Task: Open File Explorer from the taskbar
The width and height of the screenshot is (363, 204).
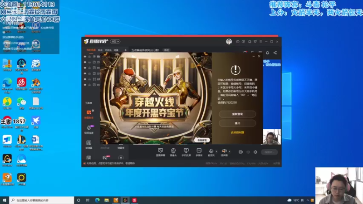Action: tap(107, 200)
